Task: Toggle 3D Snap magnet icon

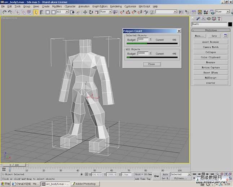Action: pyautogui.click(x=122, y=12)
